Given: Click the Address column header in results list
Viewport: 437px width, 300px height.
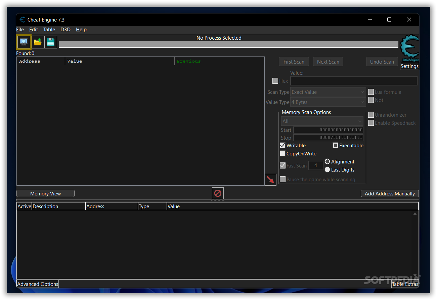Looking at the screenshot, I should (x=41, y=61).
